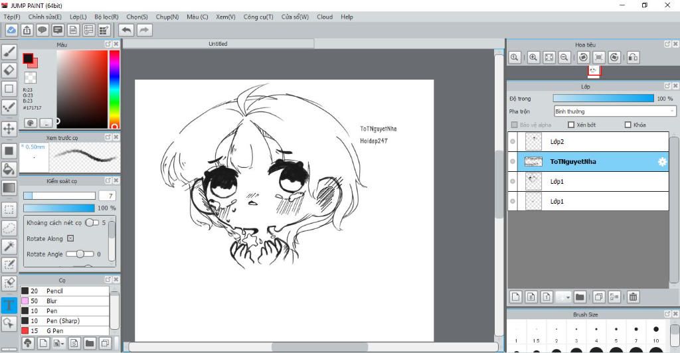This screenshot has height=353, width=680.
Task: Delete layer with trash icon
Action: point(633,297)
